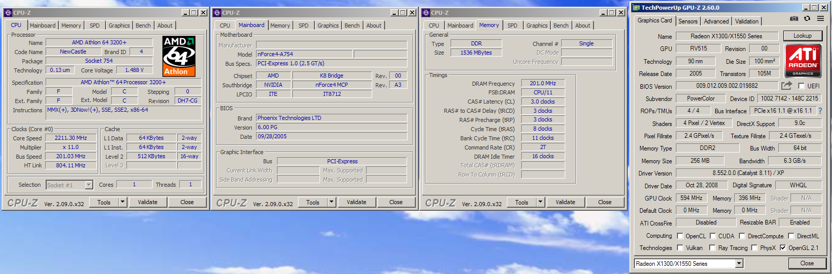Click Validate in the CPU-Z CPU window
The image size is (832, 274).
tap(147, 202)
